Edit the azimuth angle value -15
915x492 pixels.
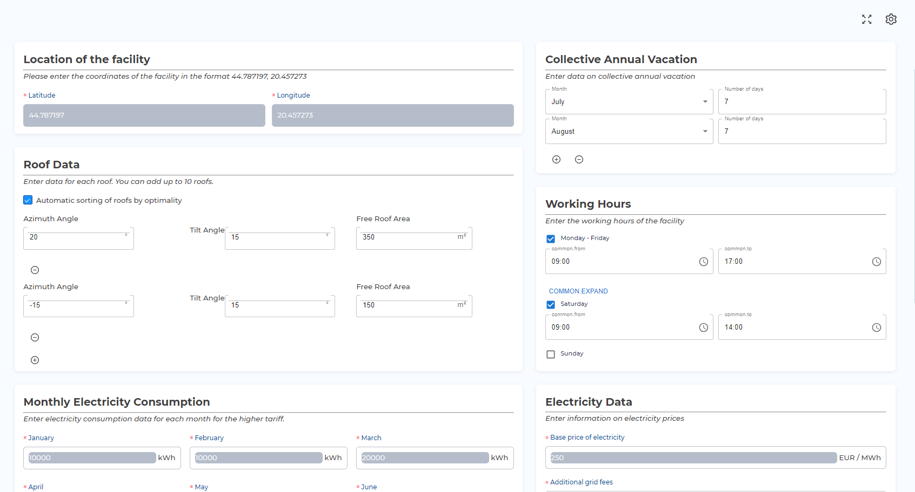pos(78,306)
